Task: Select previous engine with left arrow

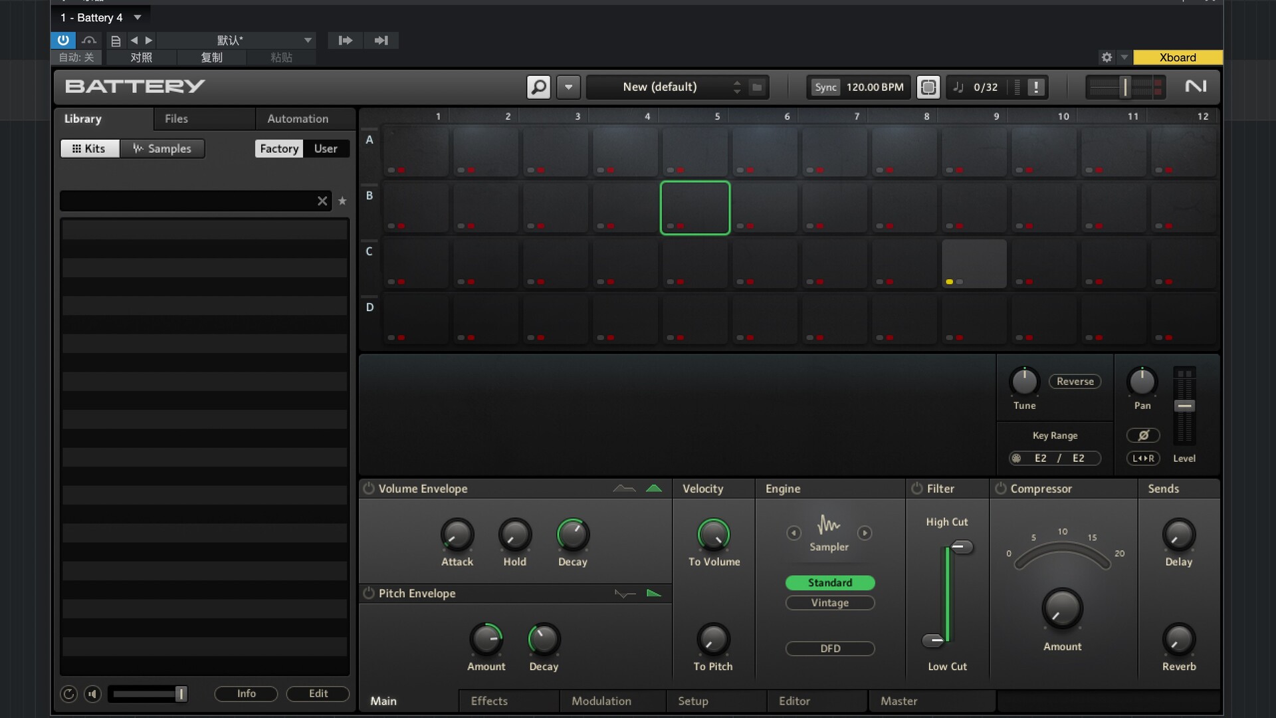Action: (794, 533)
